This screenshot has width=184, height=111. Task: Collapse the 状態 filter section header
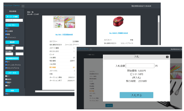click(x=12, y=90)
